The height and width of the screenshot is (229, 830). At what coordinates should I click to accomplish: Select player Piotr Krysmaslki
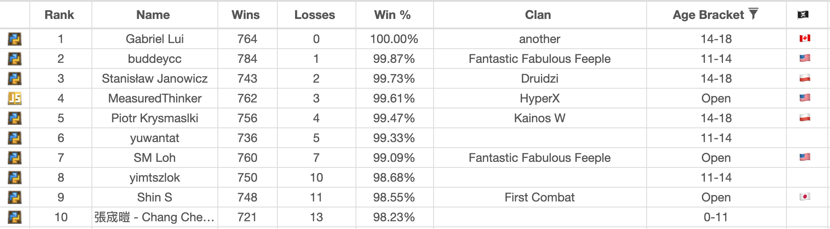[155, 118]
